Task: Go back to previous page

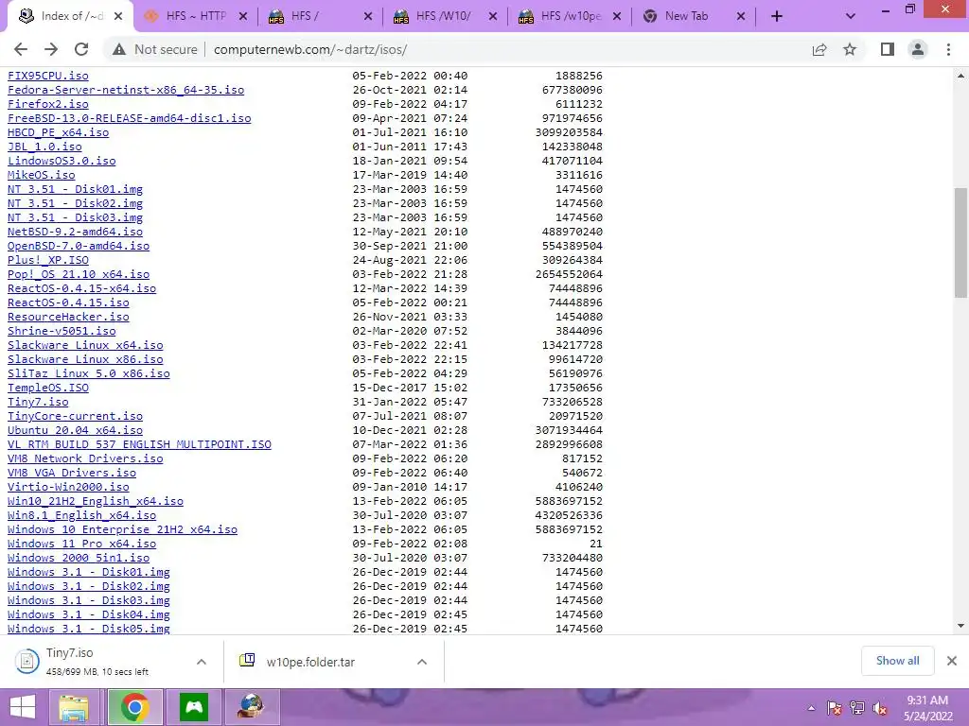Action: coord(21,49)
